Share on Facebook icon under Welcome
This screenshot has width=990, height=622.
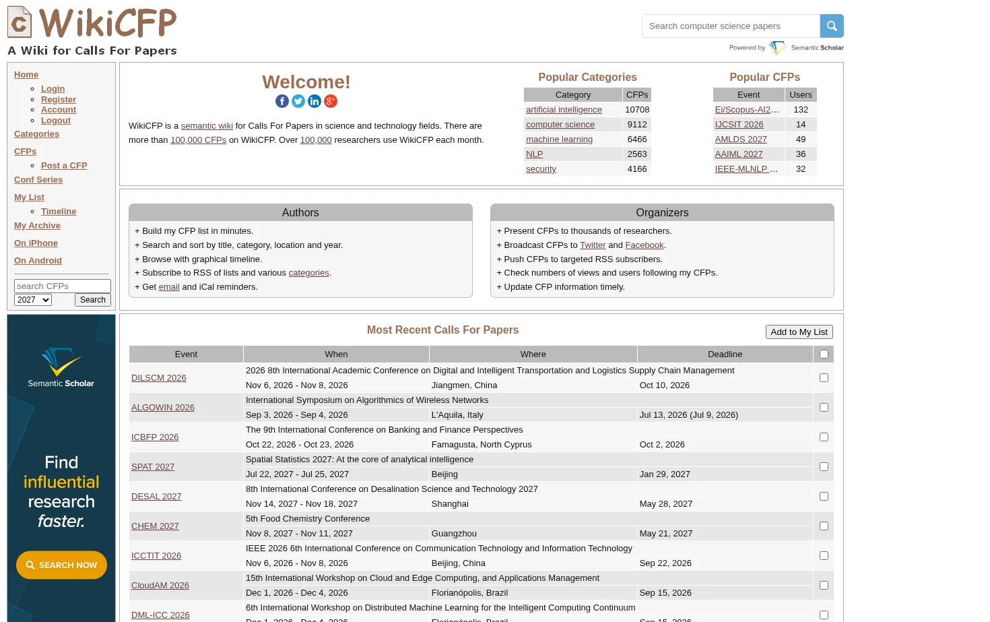[x=282, y=101]
